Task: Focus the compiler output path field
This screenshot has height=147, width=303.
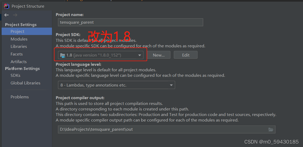Action: click(x=167, y=129)
